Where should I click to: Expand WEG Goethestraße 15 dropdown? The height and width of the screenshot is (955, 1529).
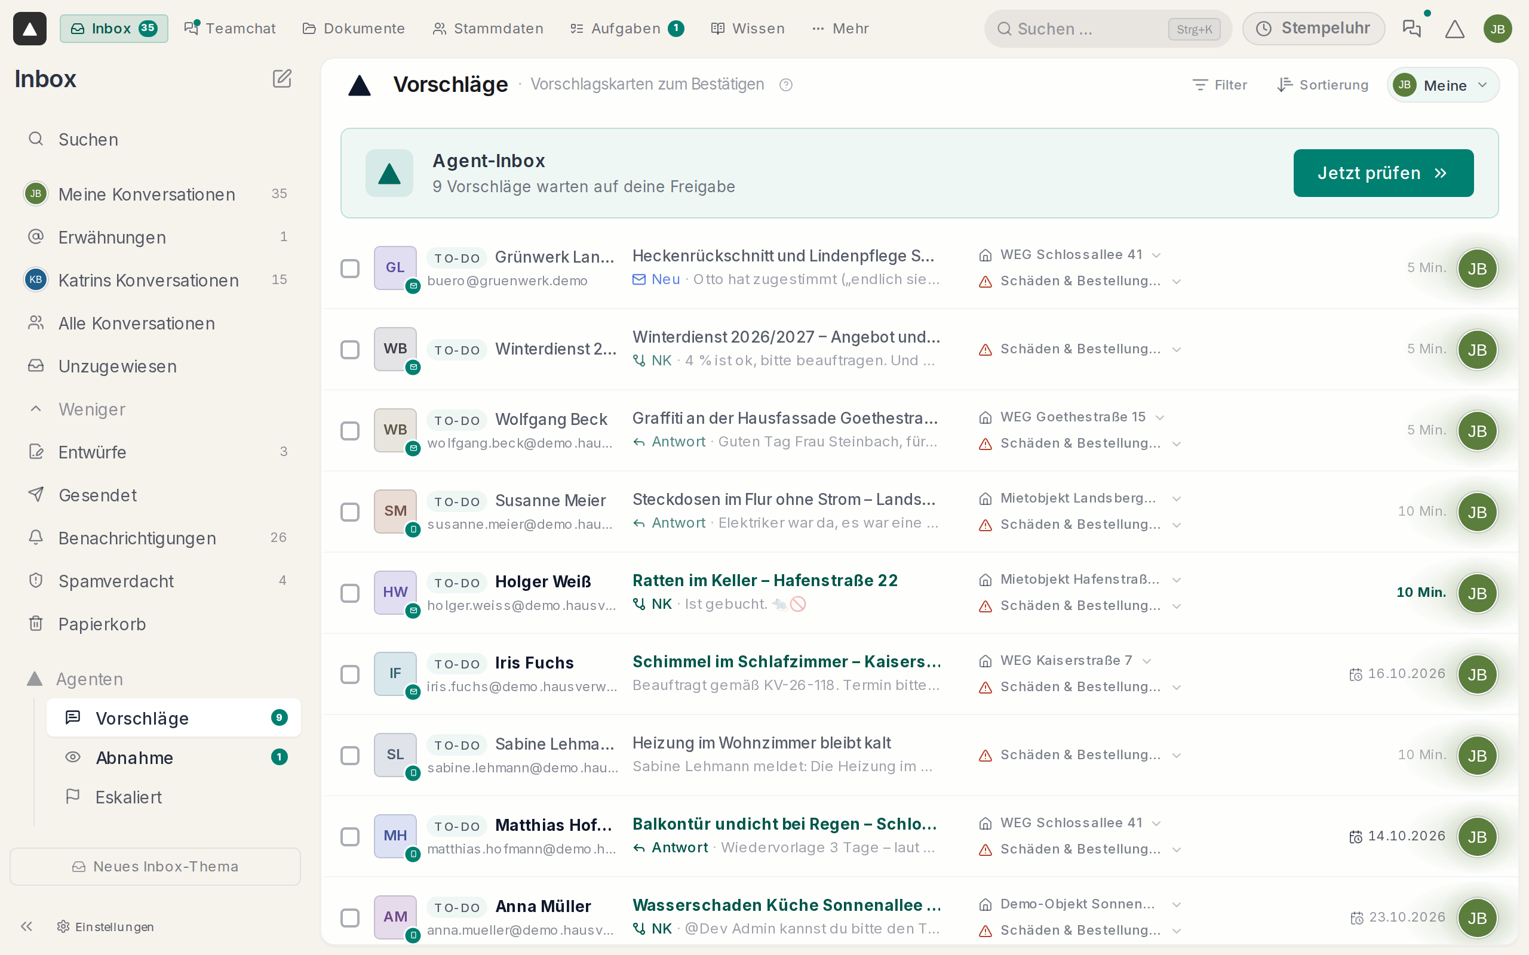point(1160,417)
